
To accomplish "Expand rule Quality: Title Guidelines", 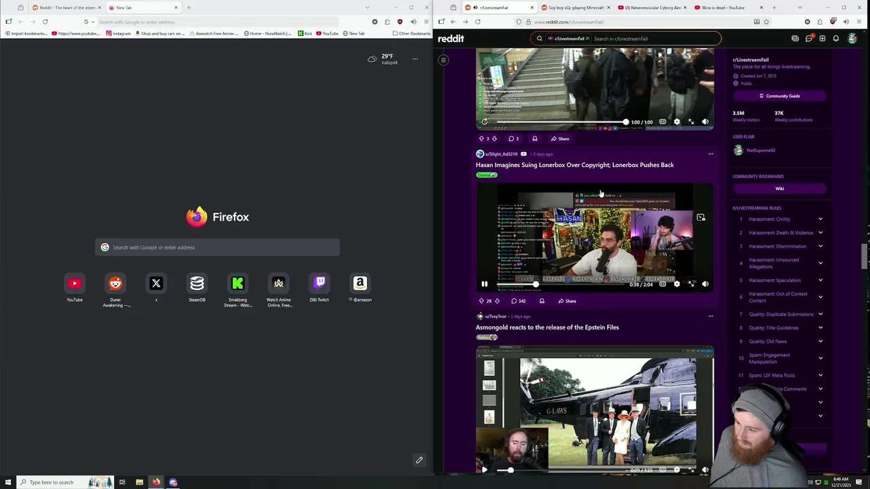I will tap(820, 328).
